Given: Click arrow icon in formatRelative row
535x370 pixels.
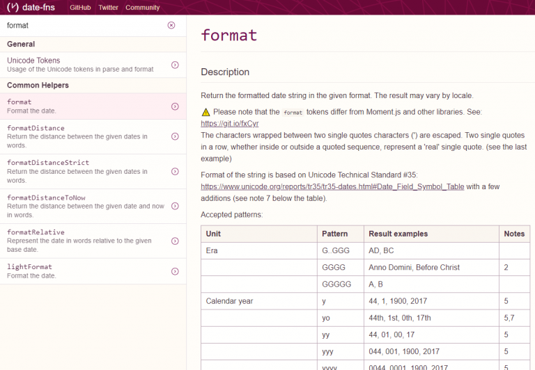Looking at the screenshot, I should (x=175, y=241).
